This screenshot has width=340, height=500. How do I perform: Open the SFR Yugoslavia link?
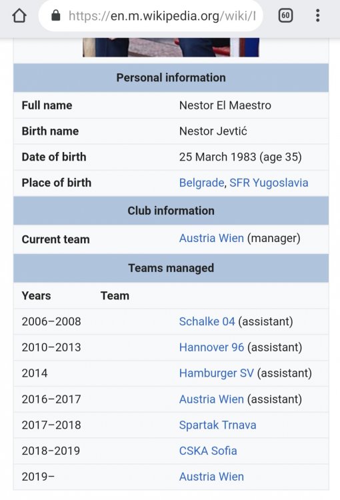coord(269,183)
